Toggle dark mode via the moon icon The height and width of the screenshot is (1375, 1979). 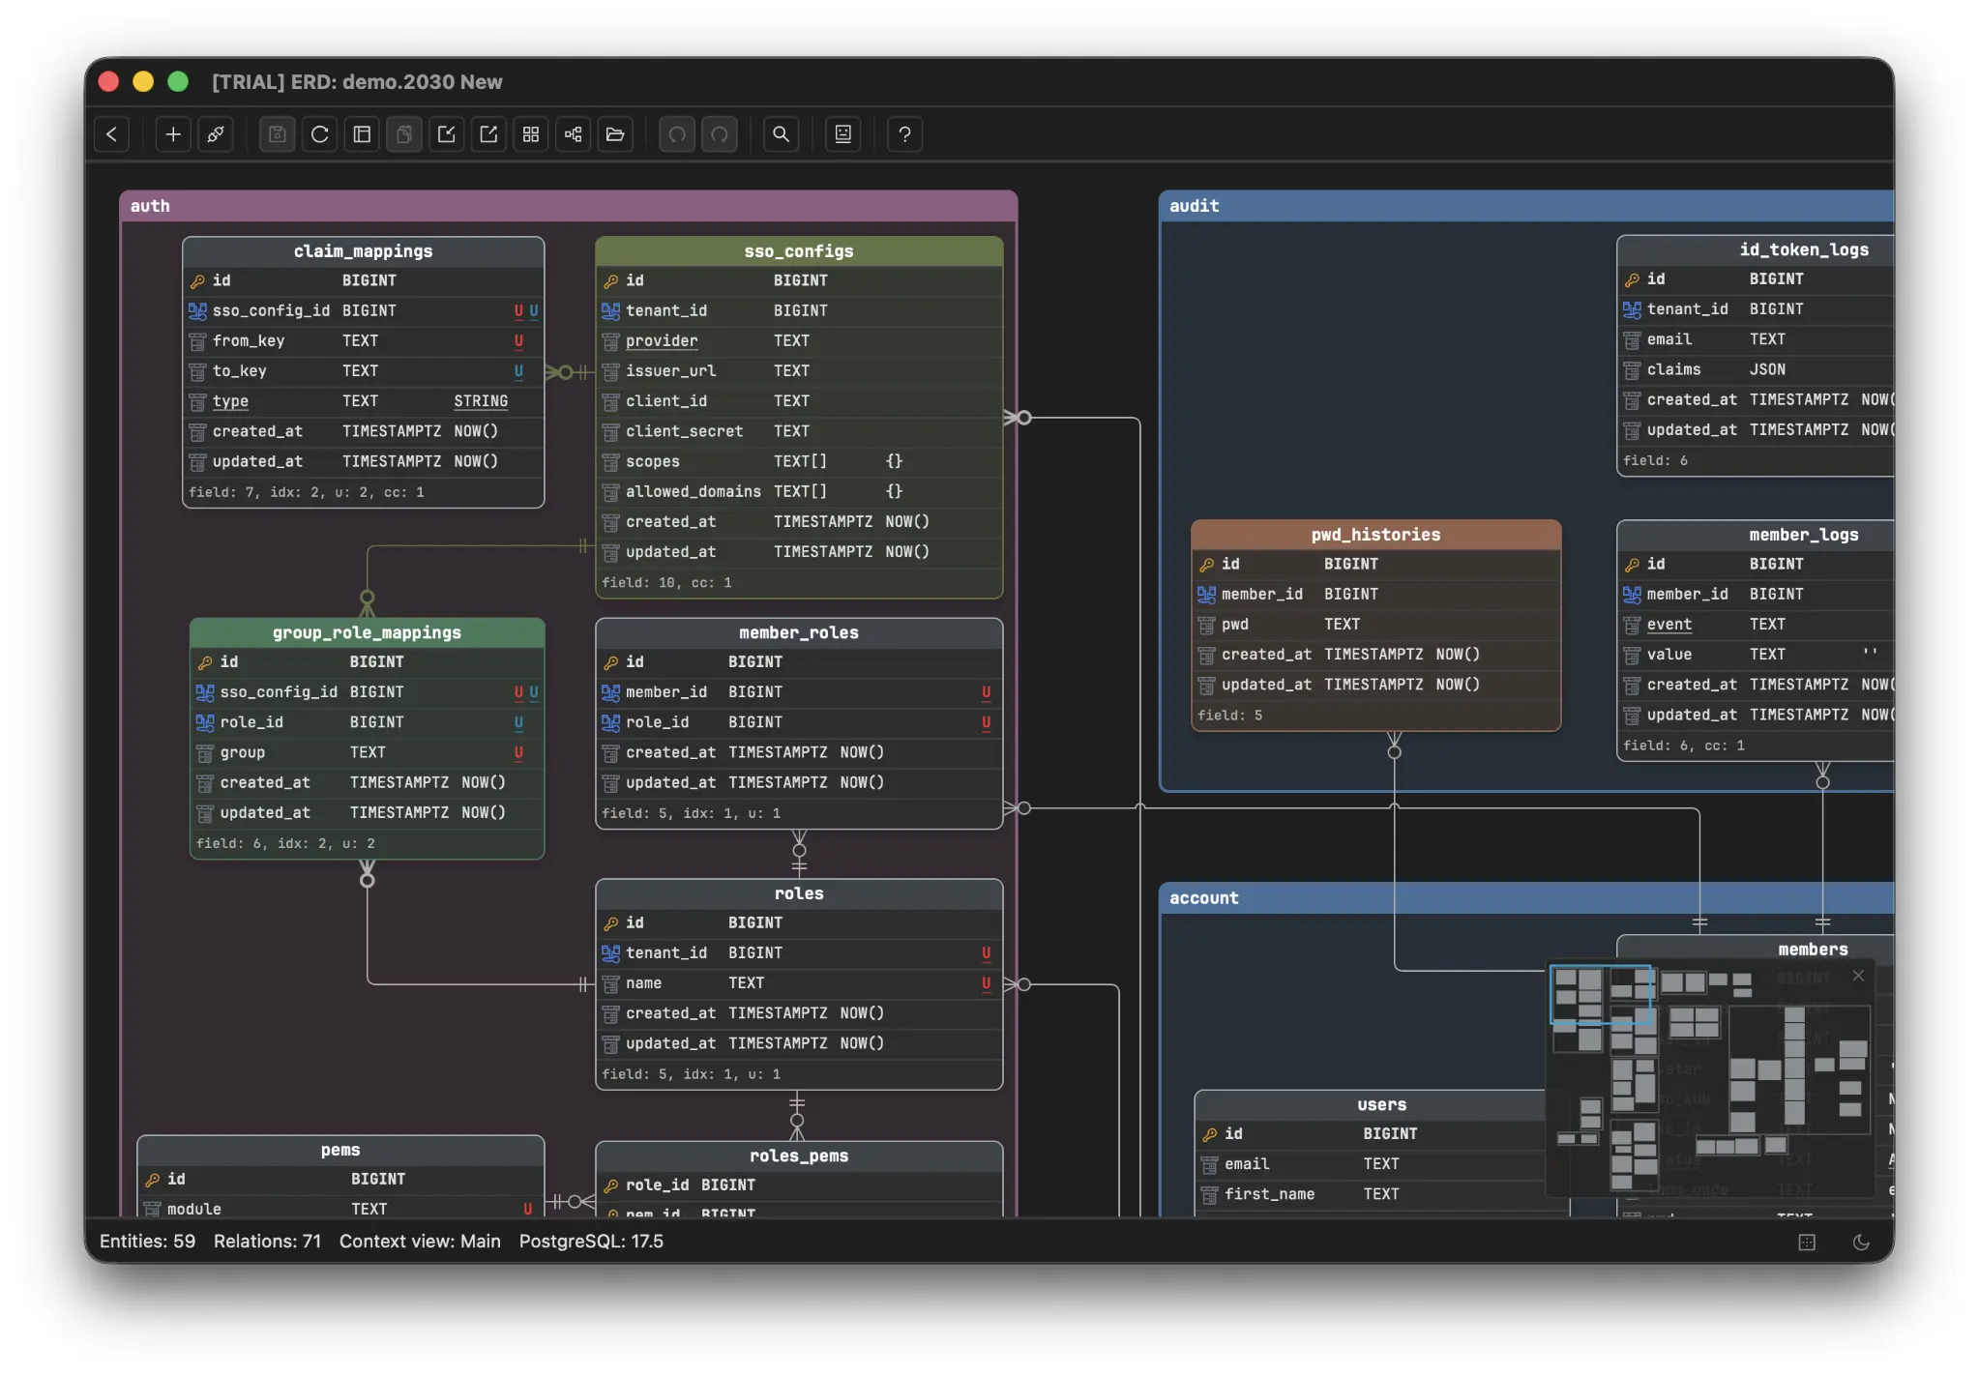(1861, 1243)
